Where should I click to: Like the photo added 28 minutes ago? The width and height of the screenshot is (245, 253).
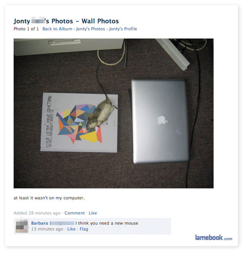[x=93, y=213]
